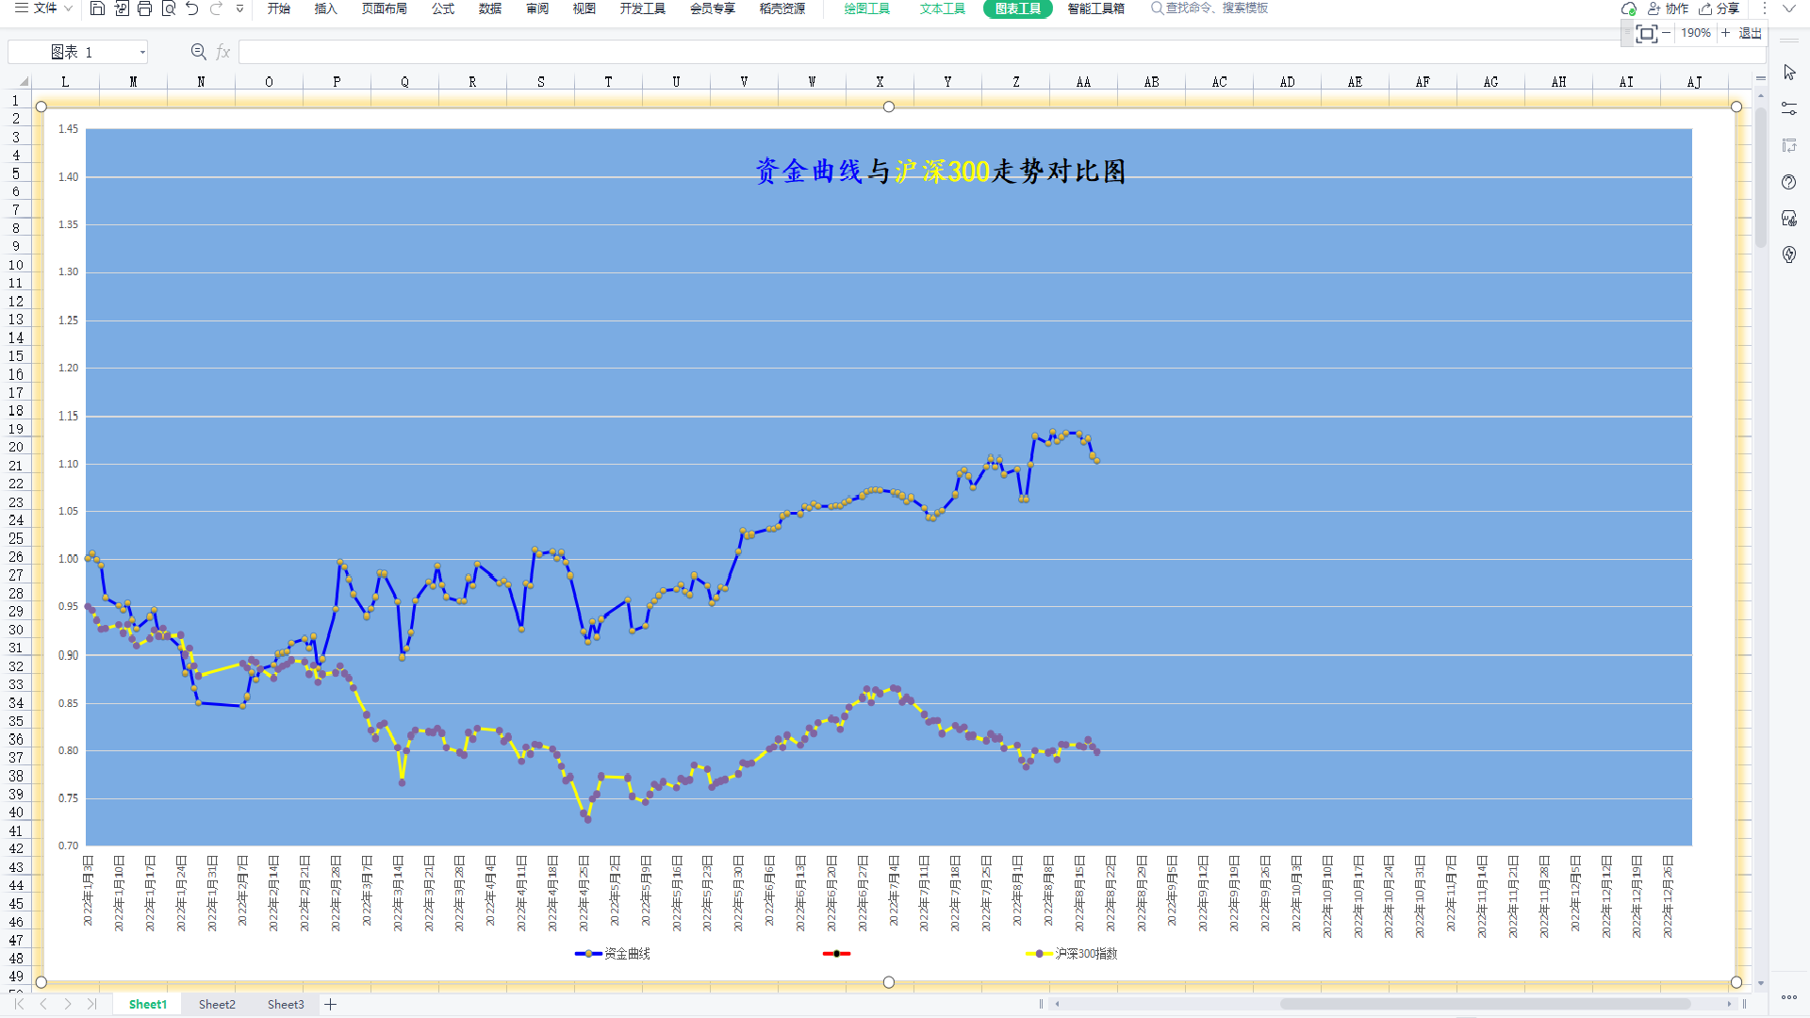Switch to the 数据 ribbon tab
This screenshot has height=1018, width=1810.
click(490, 8)
